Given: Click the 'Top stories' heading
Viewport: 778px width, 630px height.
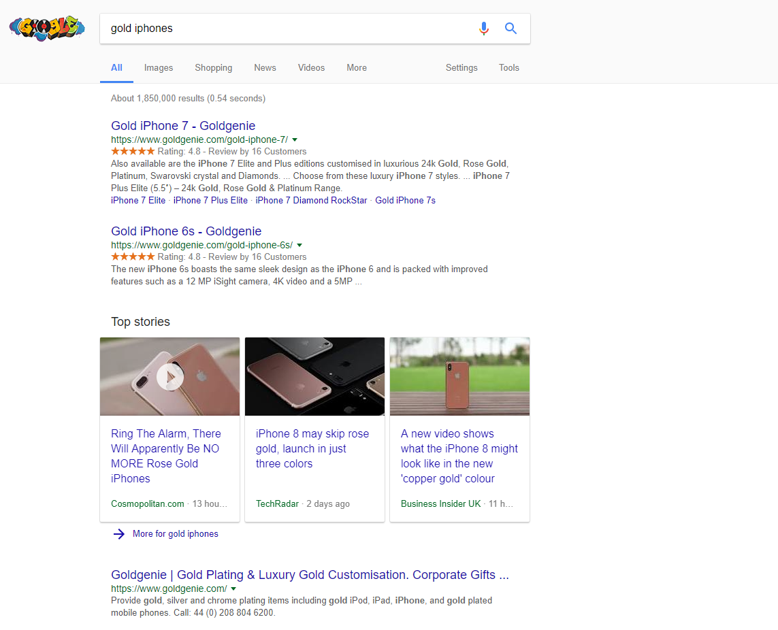Looking at the screenshot, I should [x=140, y=322].
